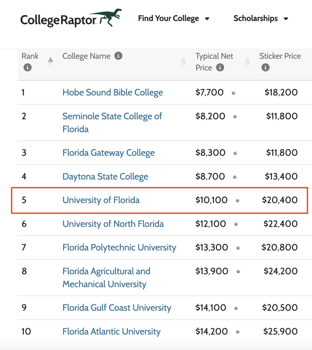Expand the Scholarships dropdown arrow
This screenshot has width=312, height=350.
pos(286,19)
